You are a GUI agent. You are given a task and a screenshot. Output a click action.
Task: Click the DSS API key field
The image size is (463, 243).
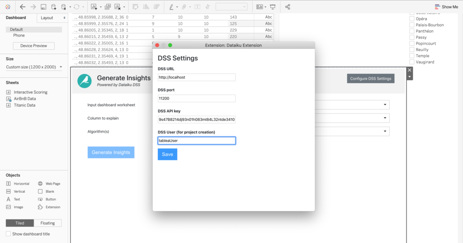(x=197, y=119)
